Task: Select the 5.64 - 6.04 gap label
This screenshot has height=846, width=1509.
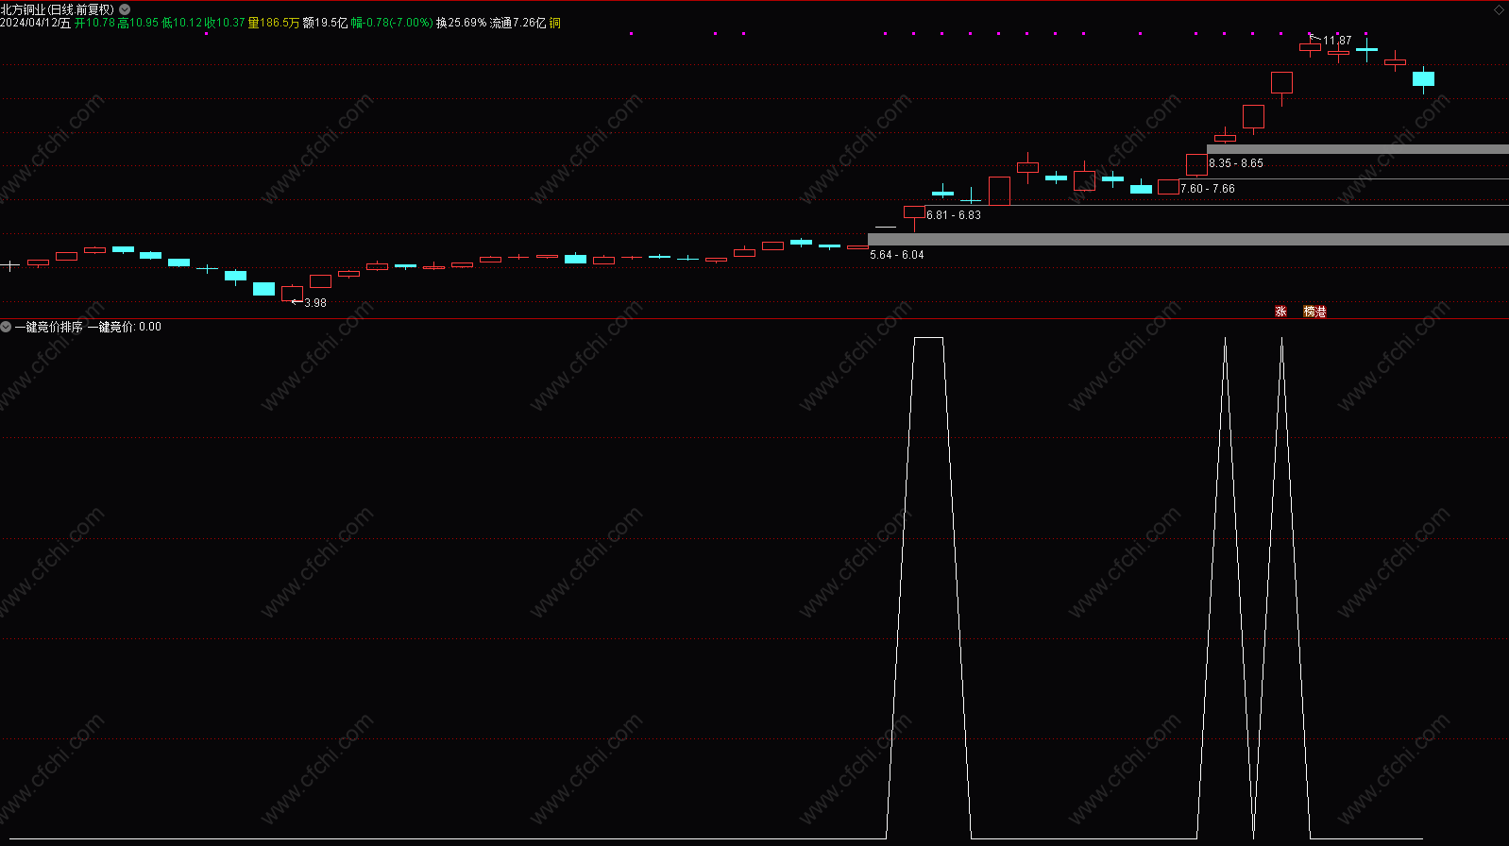Action: point(897,255)
